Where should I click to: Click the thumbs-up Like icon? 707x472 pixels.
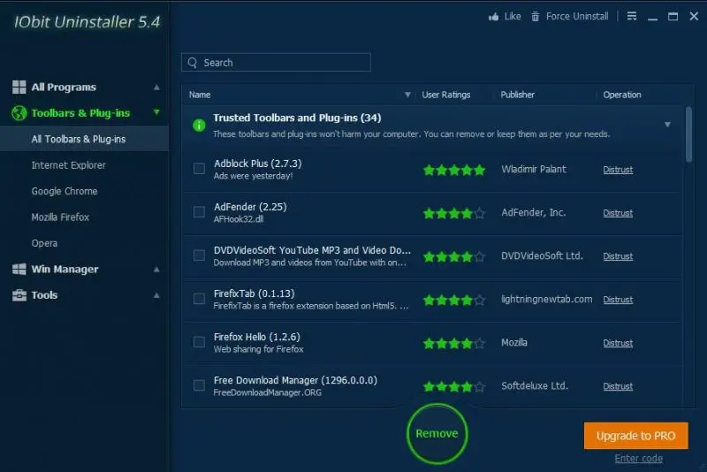tap(494, 17)
